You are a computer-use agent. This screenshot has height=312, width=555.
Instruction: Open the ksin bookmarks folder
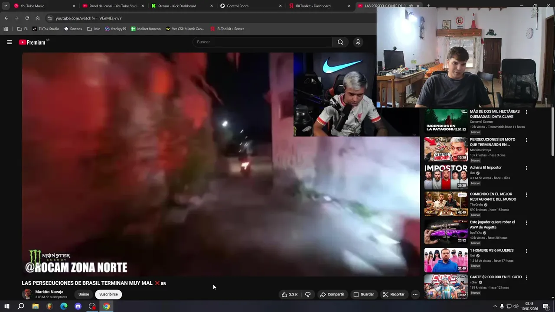[94, 29]
